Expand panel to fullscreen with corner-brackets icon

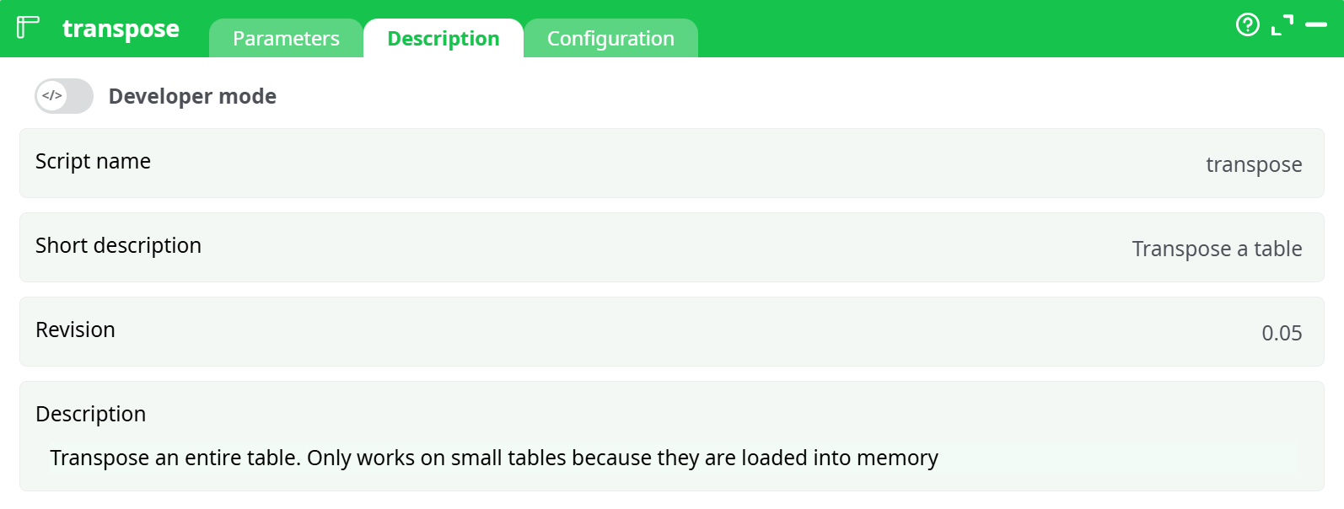click(1282, 25)
